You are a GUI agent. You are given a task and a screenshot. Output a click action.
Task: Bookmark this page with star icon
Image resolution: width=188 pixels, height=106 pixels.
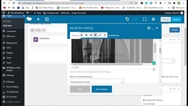click(x=136, y=3)
